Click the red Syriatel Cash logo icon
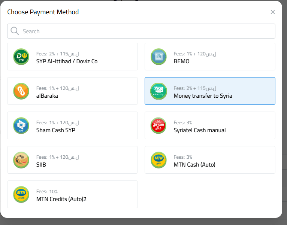 pyautogui.click(x=159, y=125)
